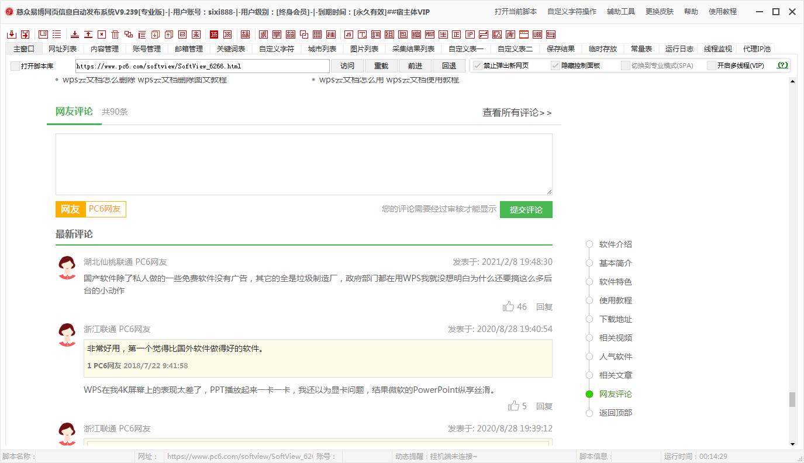Jump to 软件介绍 in side navigation
Viewport: 804px width, 463px height.
(x=616, y=244)
